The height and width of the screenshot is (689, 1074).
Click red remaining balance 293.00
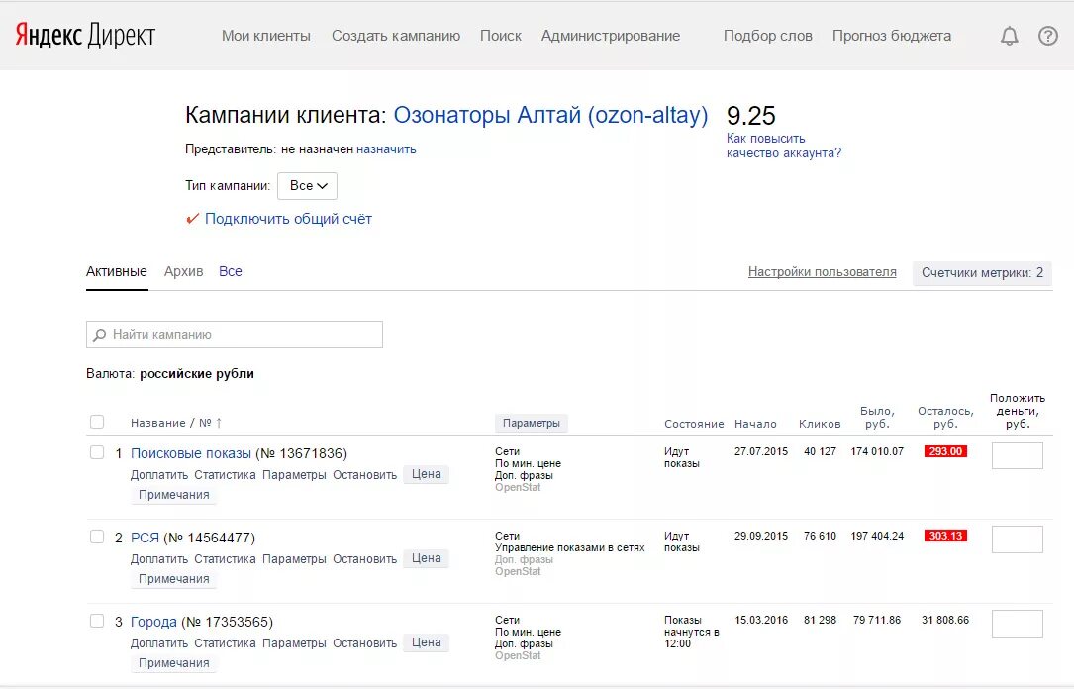click(945, 451)
